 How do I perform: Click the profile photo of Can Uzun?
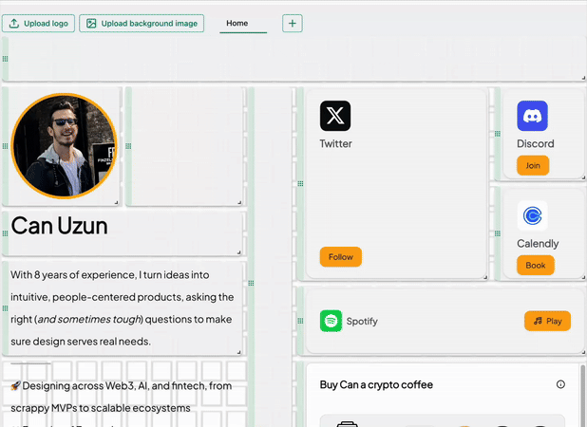(64, 145)
